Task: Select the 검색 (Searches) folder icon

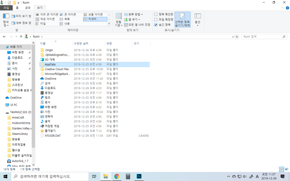Action: 42,83
